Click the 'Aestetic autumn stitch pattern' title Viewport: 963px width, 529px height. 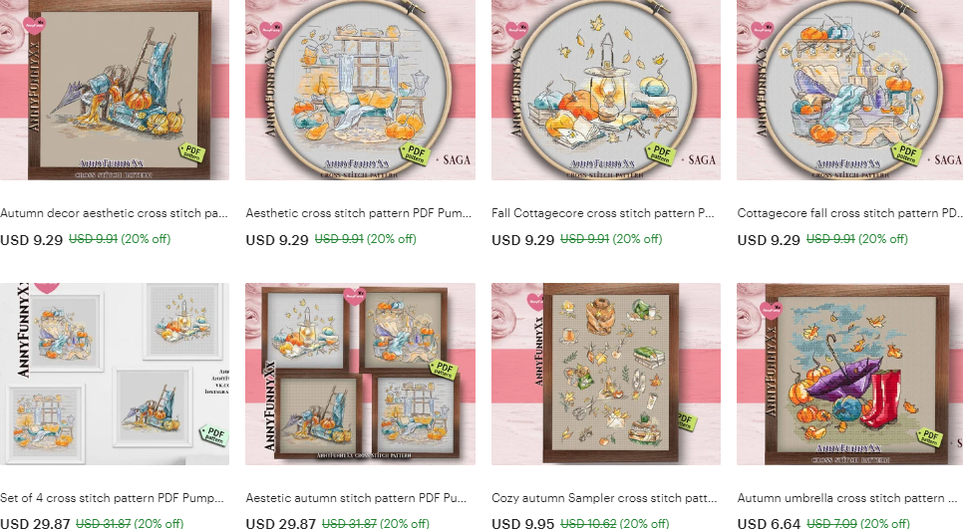pyautogui.click(x=356, y=498)
